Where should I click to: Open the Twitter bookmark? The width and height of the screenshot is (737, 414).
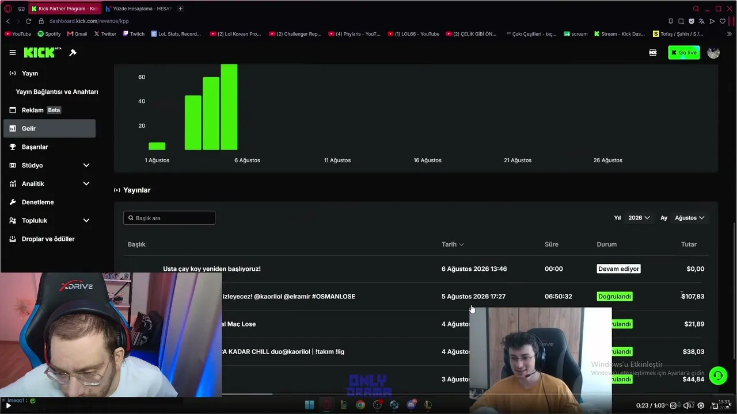coord(105,34)
